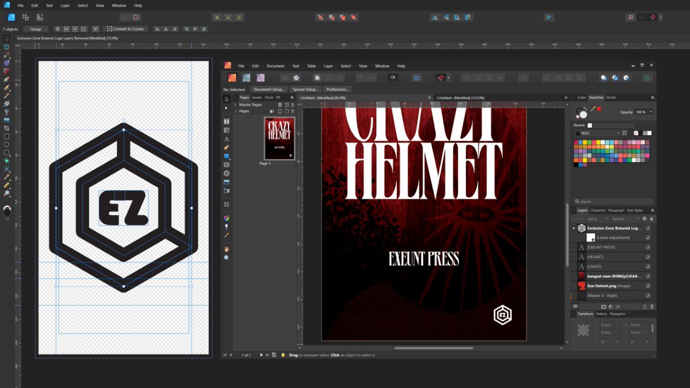Click the delete layer trash icon
This screenshot has width=690, height=388.
[652, 307]
